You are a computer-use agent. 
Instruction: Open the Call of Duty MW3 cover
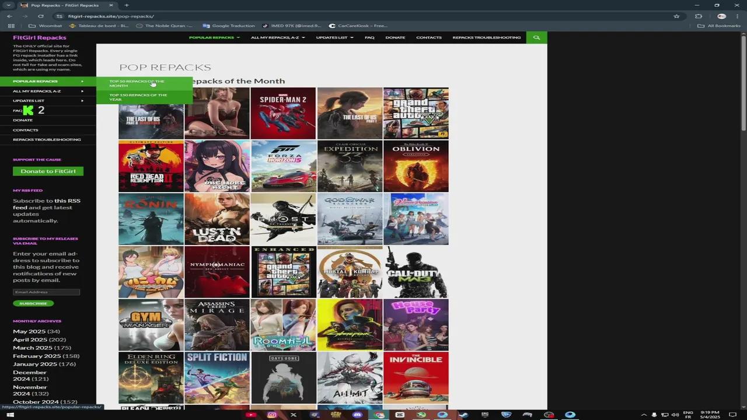pos(416,272)
